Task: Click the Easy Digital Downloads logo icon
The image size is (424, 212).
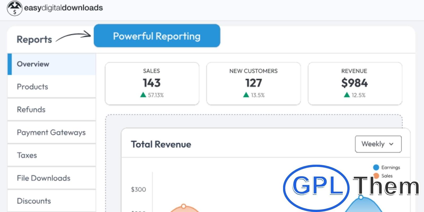Action: tap(15, 8)
